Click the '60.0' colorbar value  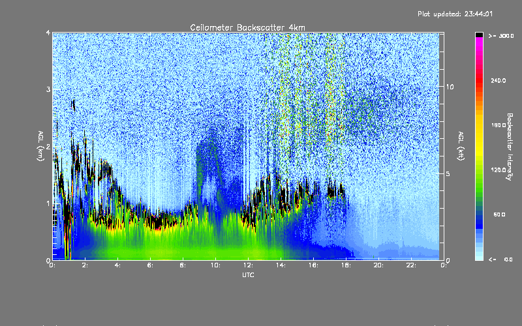(x=499, y=215)
